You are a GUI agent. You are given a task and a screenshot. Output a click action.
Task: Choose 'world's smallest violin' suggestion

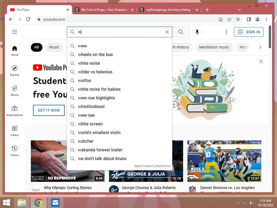(119, 133)
